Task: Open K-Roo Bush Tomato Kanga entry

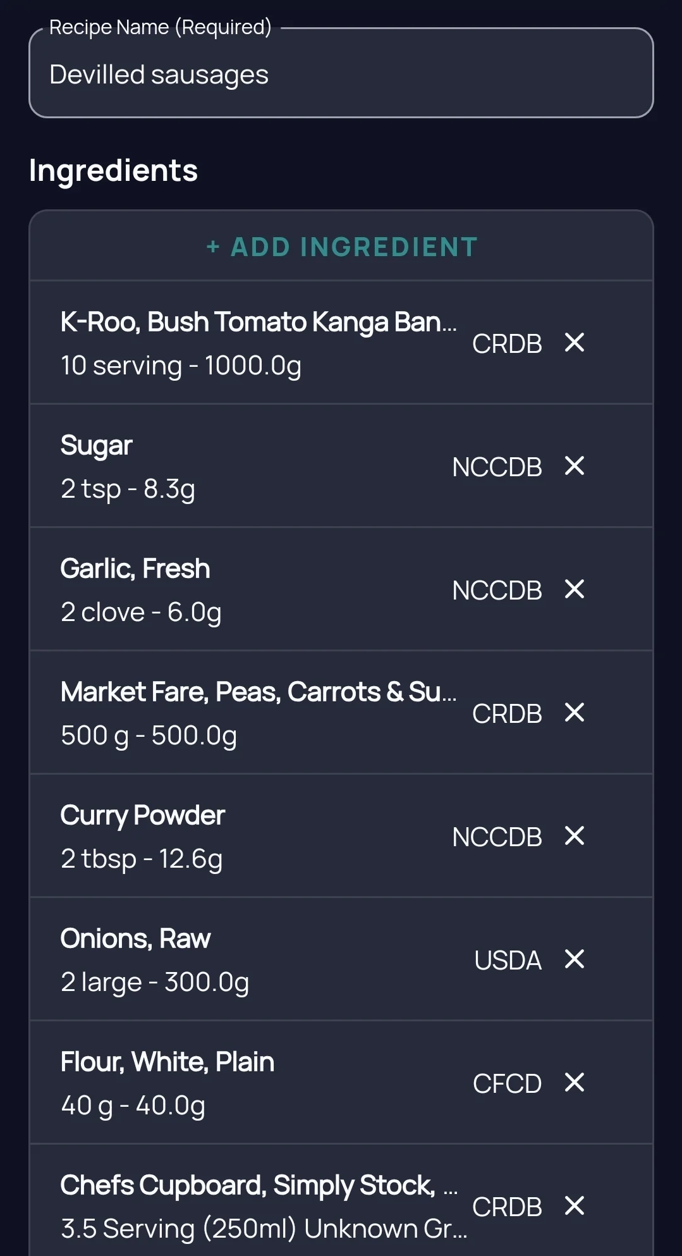Action: click(x=341, y=343)
